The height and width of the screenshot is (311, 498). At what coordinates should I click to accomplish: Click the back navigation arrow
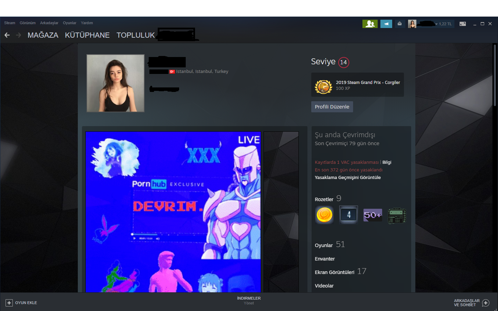pos(7,35)
